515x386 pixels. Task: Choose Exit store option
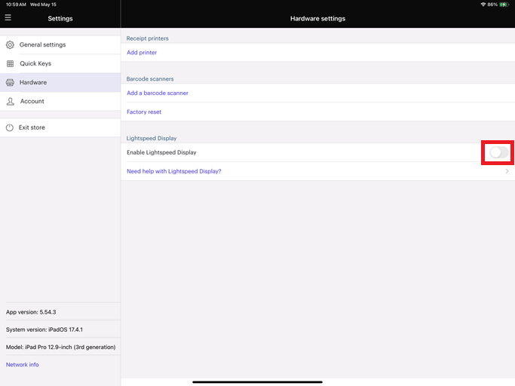[x=60, y=127]
